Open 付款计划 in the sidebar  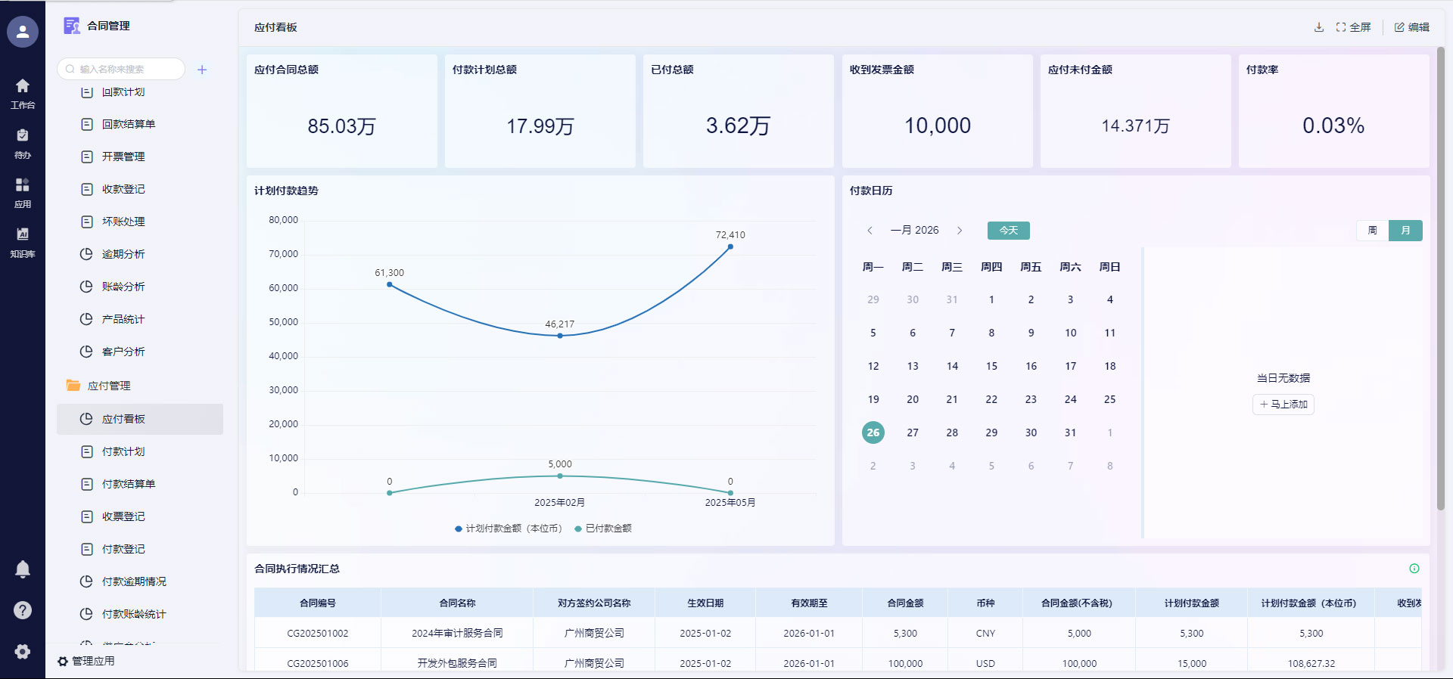[x=123, y=451]
